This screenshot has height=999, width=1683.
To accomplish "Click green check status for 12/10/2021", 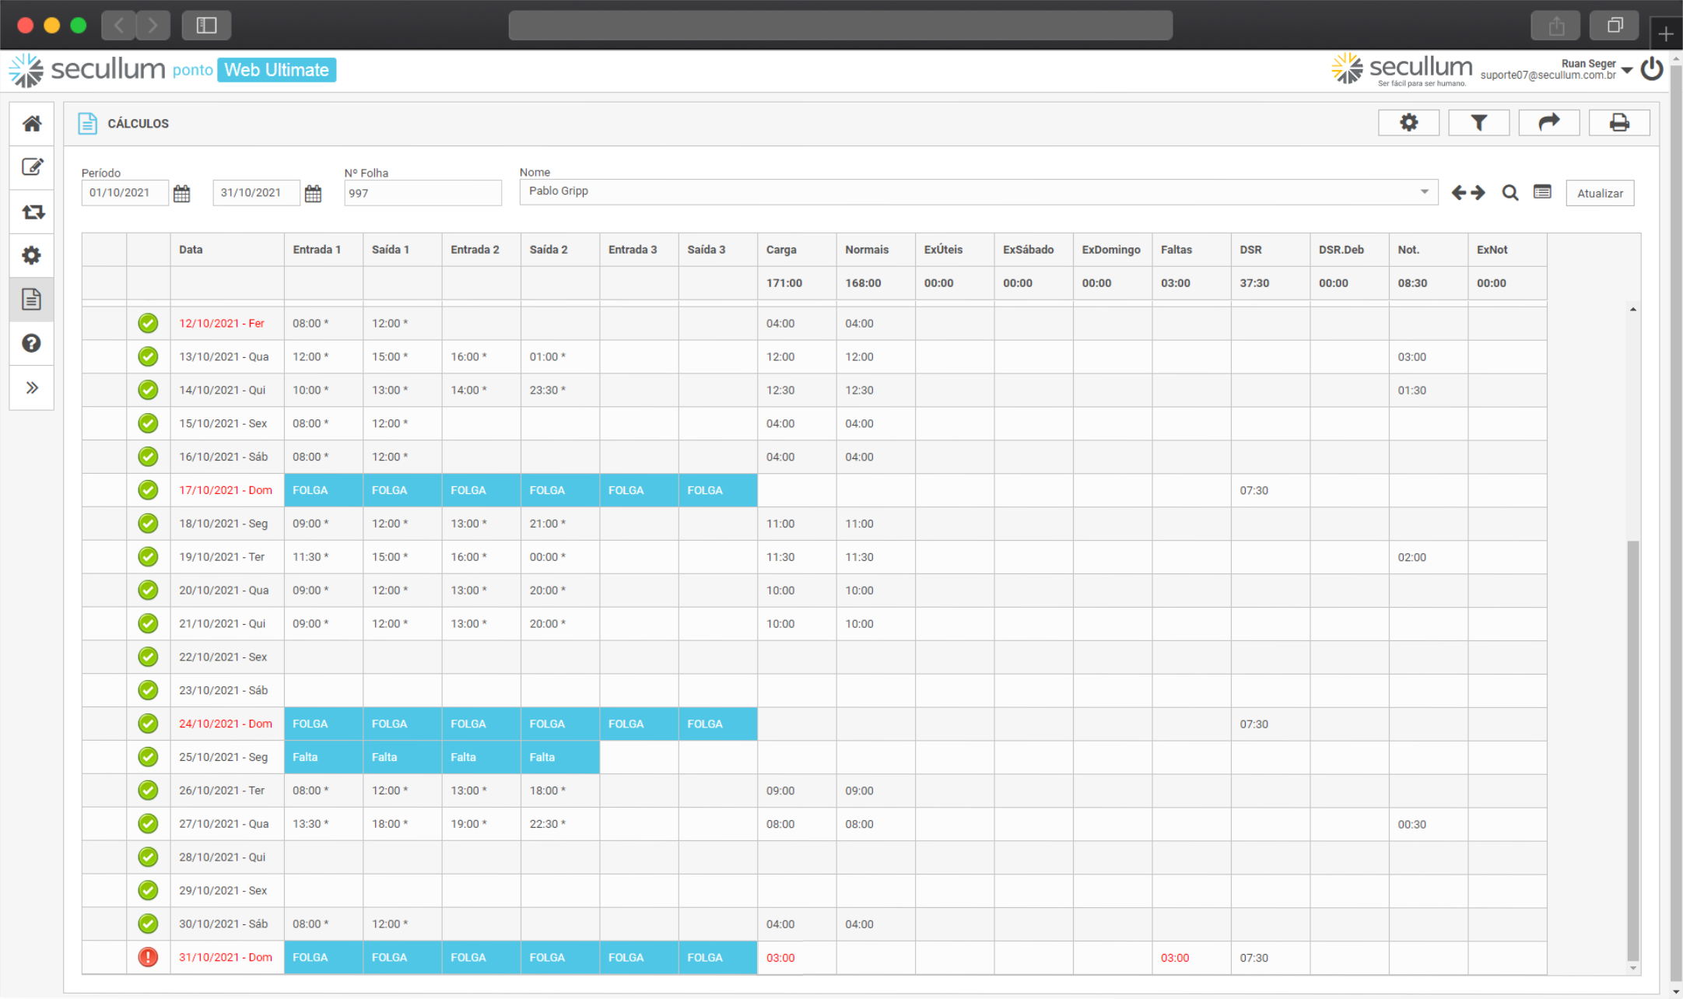I will coord(148,323).
